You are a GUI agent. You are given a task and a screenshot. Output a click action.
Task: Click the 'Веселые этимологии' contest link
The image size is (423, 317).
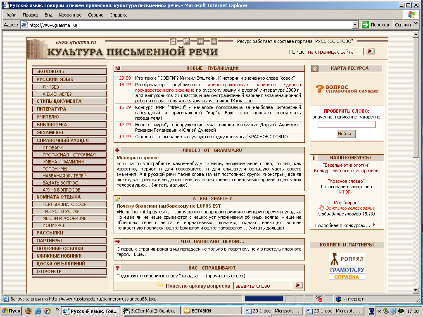(x=346, y=165)
